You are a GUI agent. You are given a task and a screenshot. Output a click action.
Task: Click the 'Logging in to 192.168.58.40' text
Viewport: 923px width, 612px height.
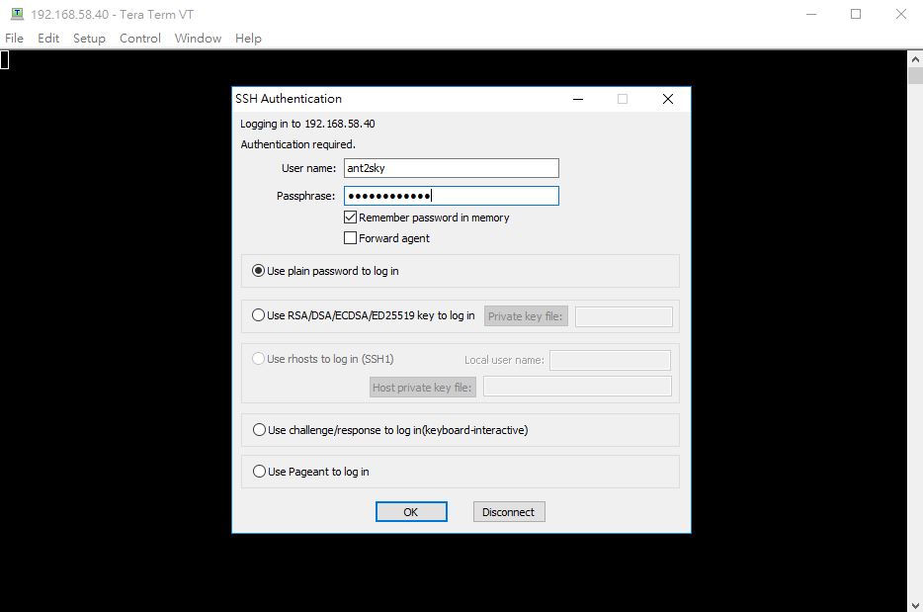pos(307,124)
